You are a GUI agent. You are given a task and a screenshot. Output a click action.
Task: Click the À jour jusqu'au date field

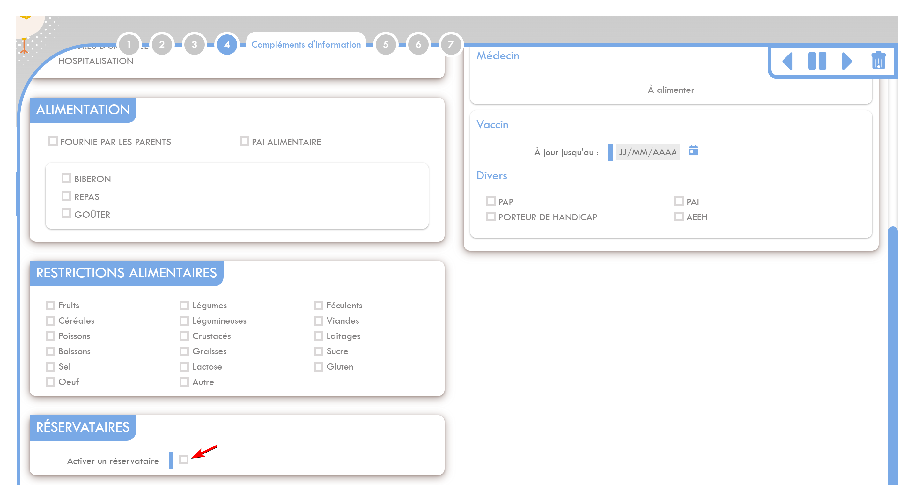[647, 152]
